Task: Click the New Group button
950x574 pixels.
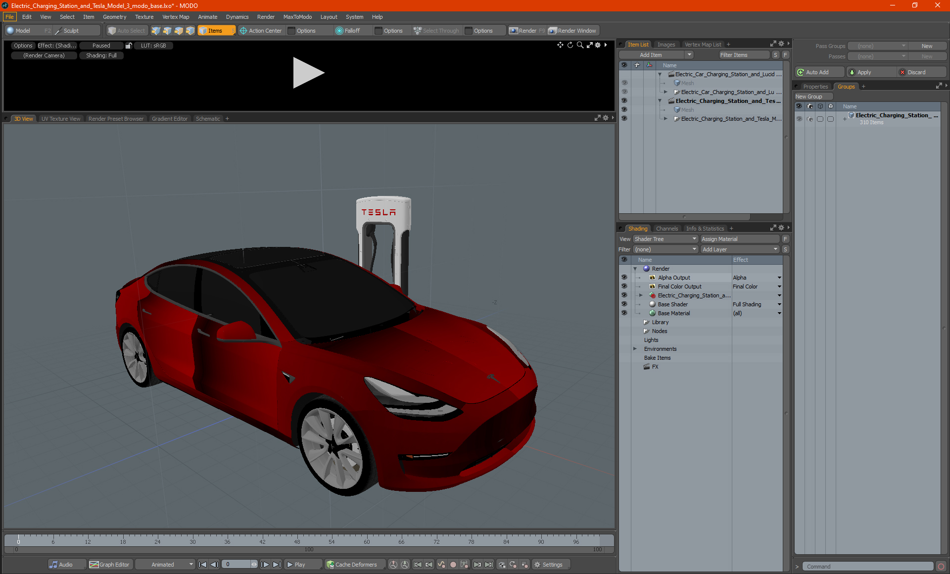Action: pyautogui.click(x=813, y=96)
